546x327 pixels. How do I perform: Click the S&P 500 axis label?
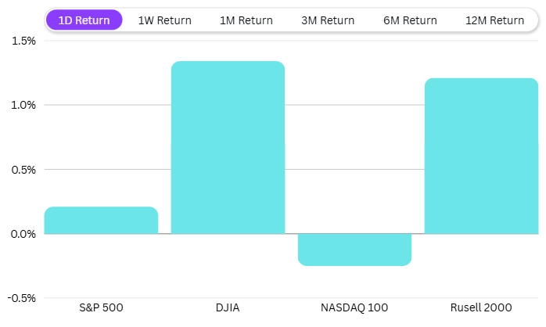pyautogui.click(x=102, y=307)
